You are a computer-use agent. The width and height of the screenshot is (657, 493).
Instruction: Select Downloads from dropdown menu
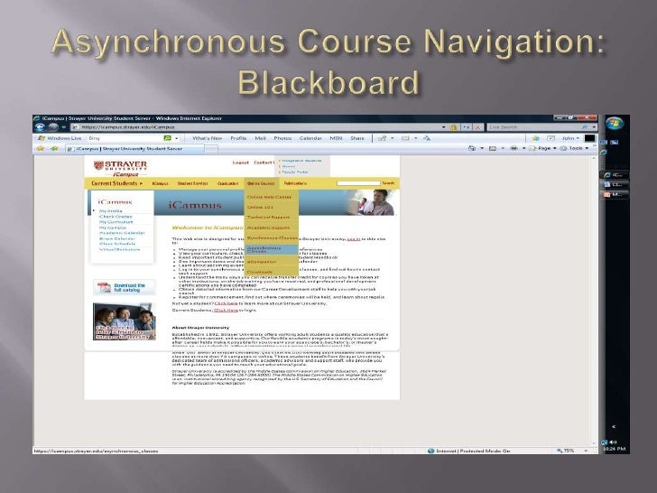(260, 272)
